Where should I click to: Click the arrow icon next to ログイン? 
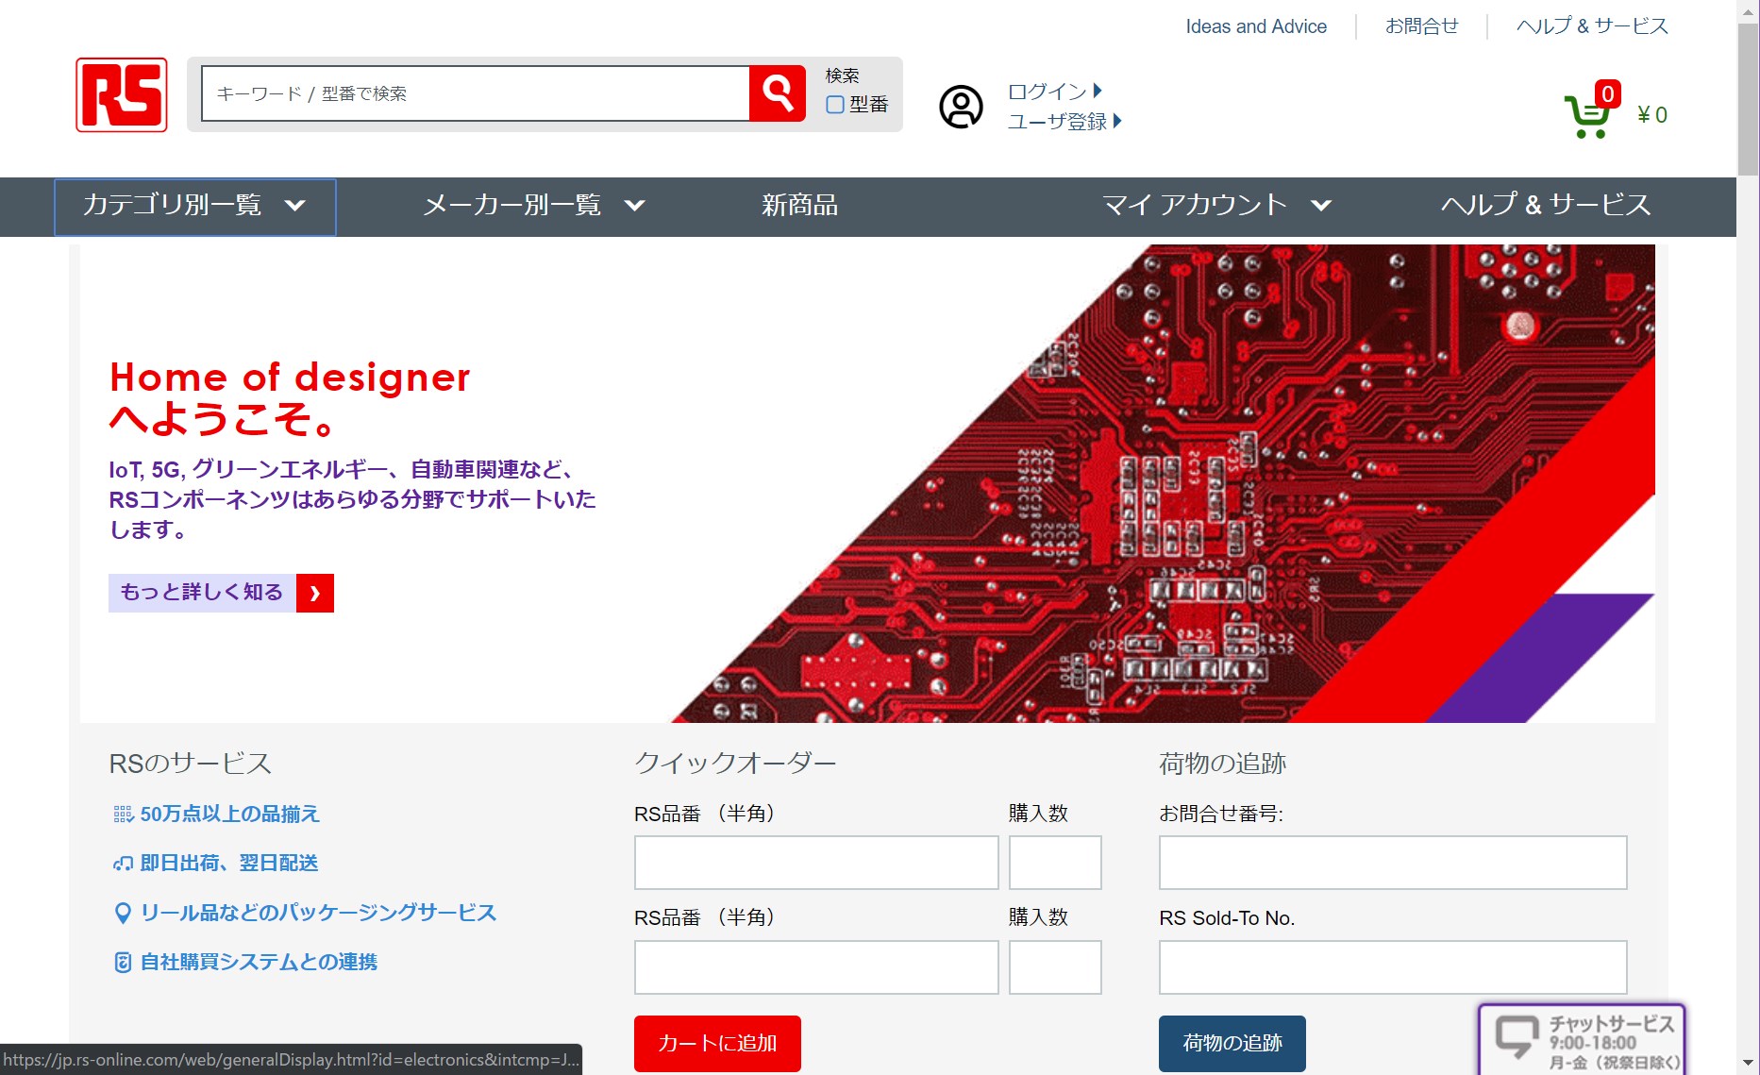pyautogui.click(x=1098, y=91)
